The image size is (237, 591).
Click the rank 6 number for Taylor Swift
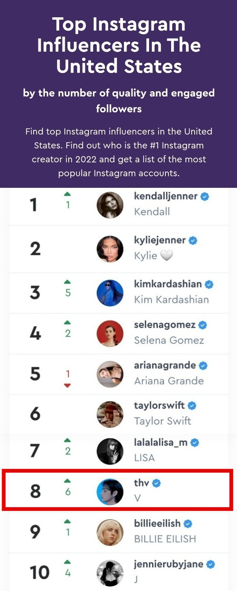click(35, 414)
